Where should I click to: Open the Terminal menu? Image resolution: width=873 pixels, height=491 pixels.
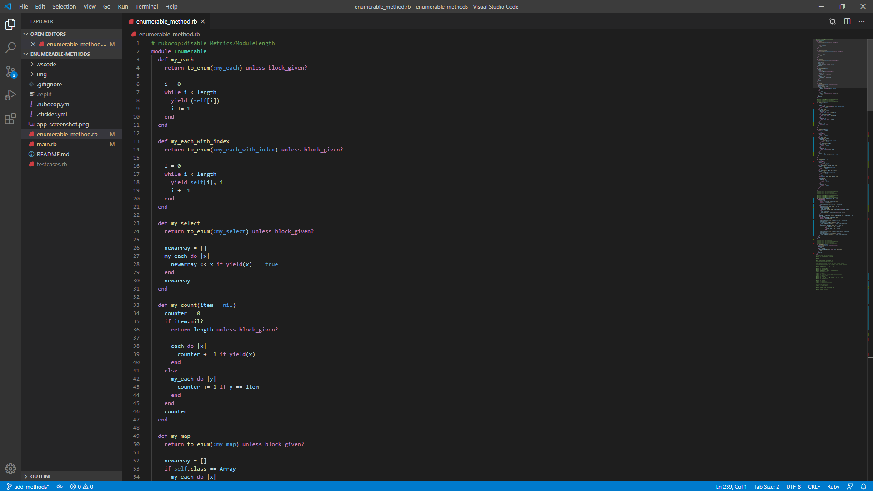click(146, 6)
